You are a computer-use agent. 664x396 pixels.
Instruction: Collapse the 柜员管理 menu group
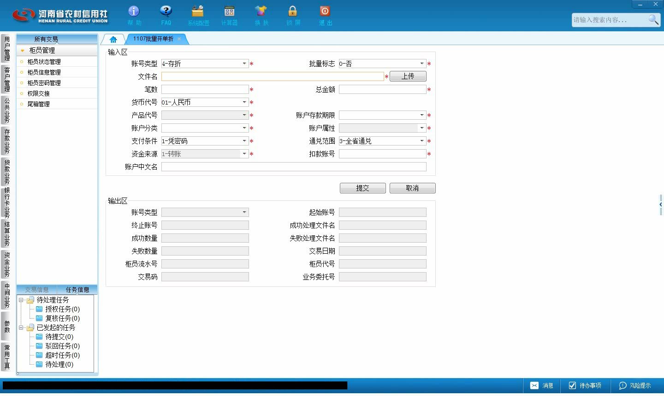point(22,51)
